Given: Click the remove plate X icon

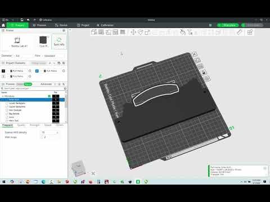Looking at the screenshot, I should pos(194,54).
